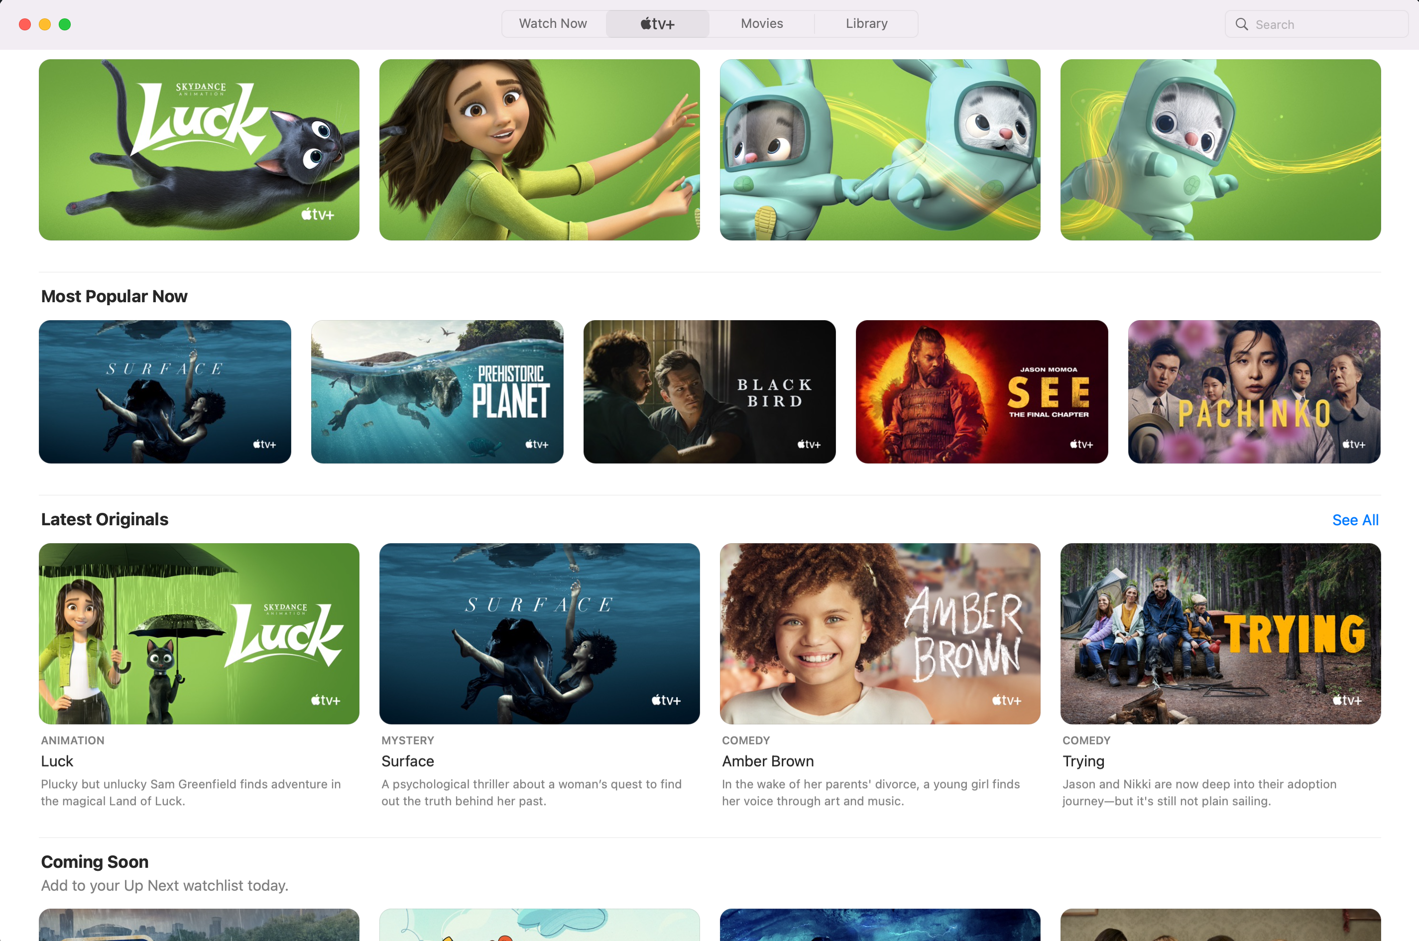
Task: Click the green fullscreen window button
Action: [65, 24]
